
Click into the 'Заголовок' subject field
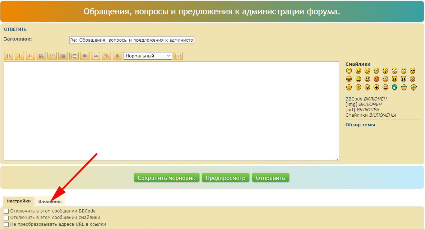click(x=131, y=40)
